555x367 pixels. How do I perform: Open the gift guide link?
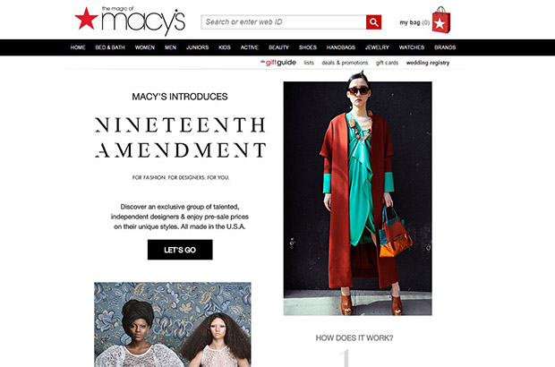(278, 63)
